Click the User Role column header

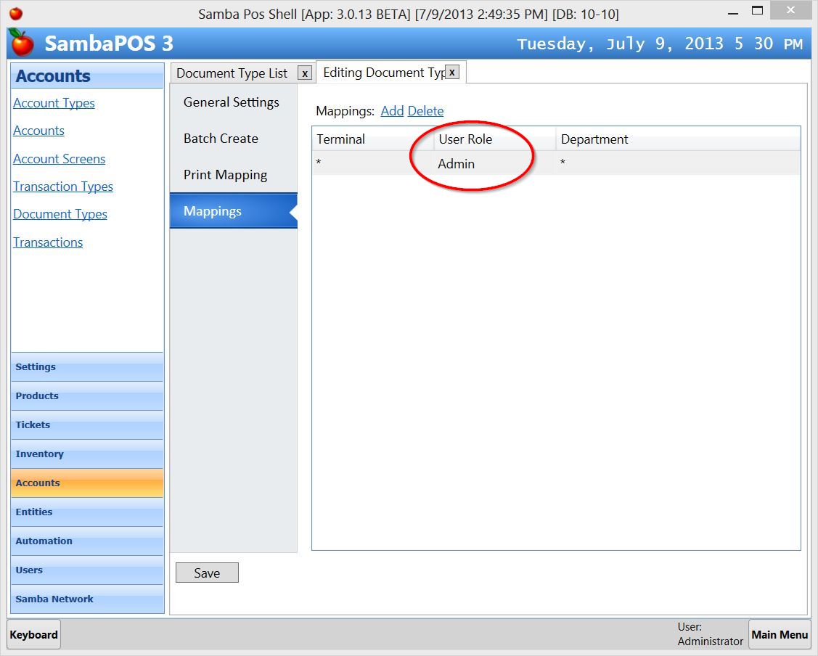pyautogui.click(x=465, y=139)
